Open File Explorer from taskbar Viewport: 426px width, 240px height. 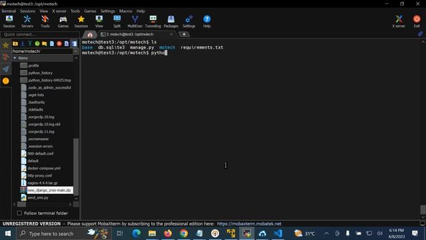pyautogui.click(x=152, y=233)
